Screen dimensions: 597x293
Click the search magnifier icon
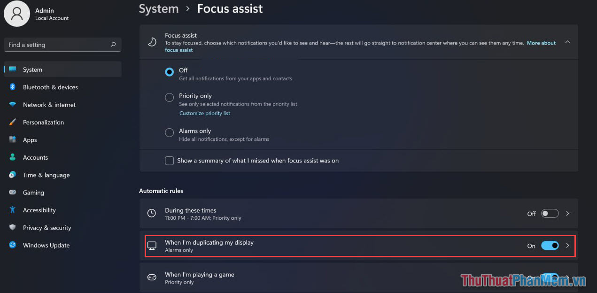113,45
